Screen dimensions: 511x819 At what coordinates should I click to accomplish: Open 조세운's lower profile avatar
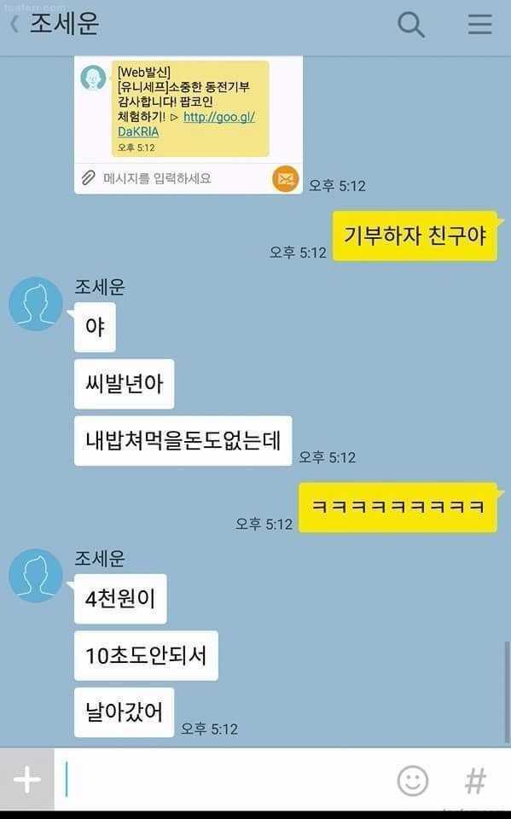pos(36,575)
